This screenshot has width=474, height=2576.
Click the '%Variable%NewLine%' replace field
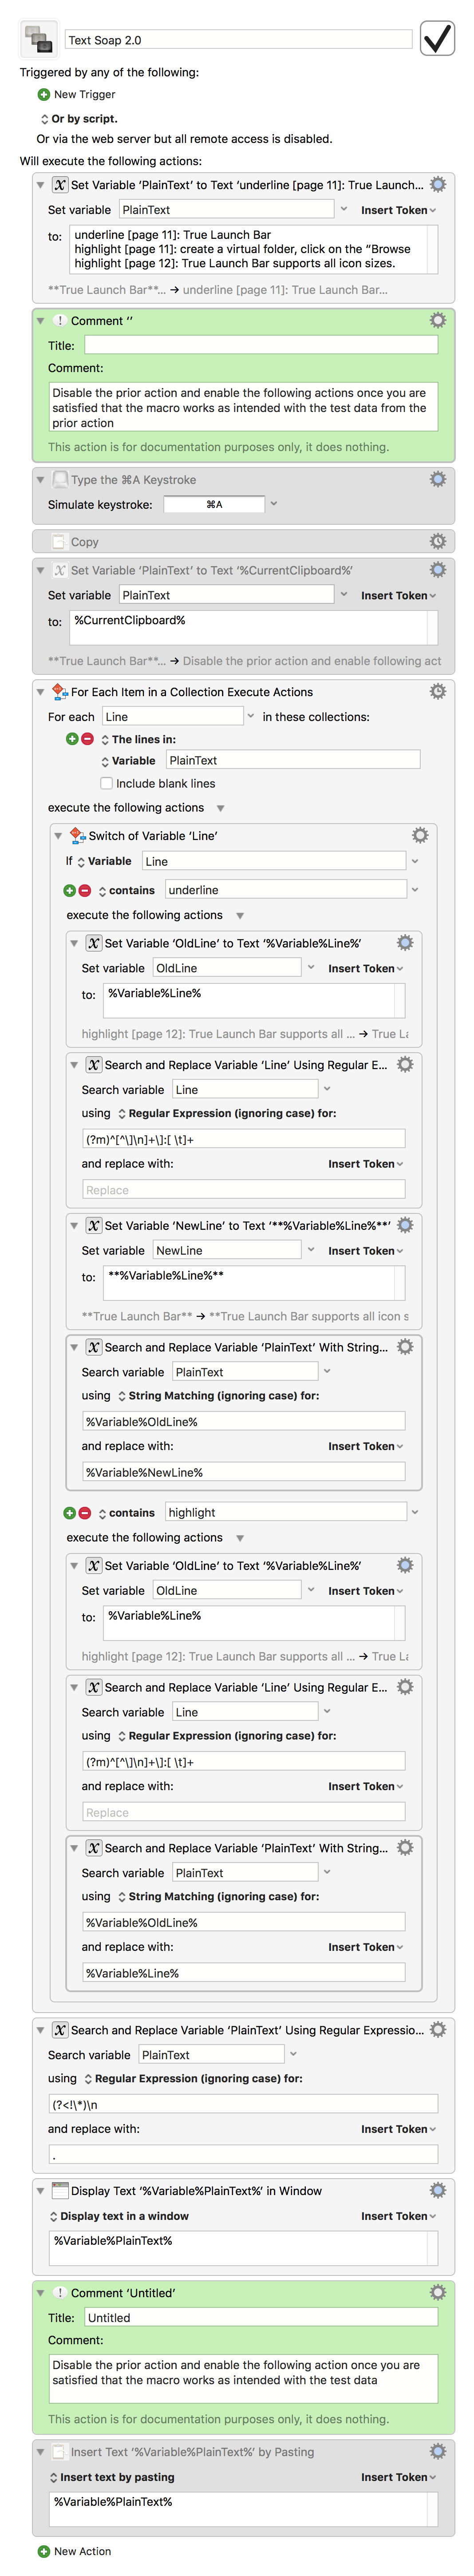[x=244, y=1472]
